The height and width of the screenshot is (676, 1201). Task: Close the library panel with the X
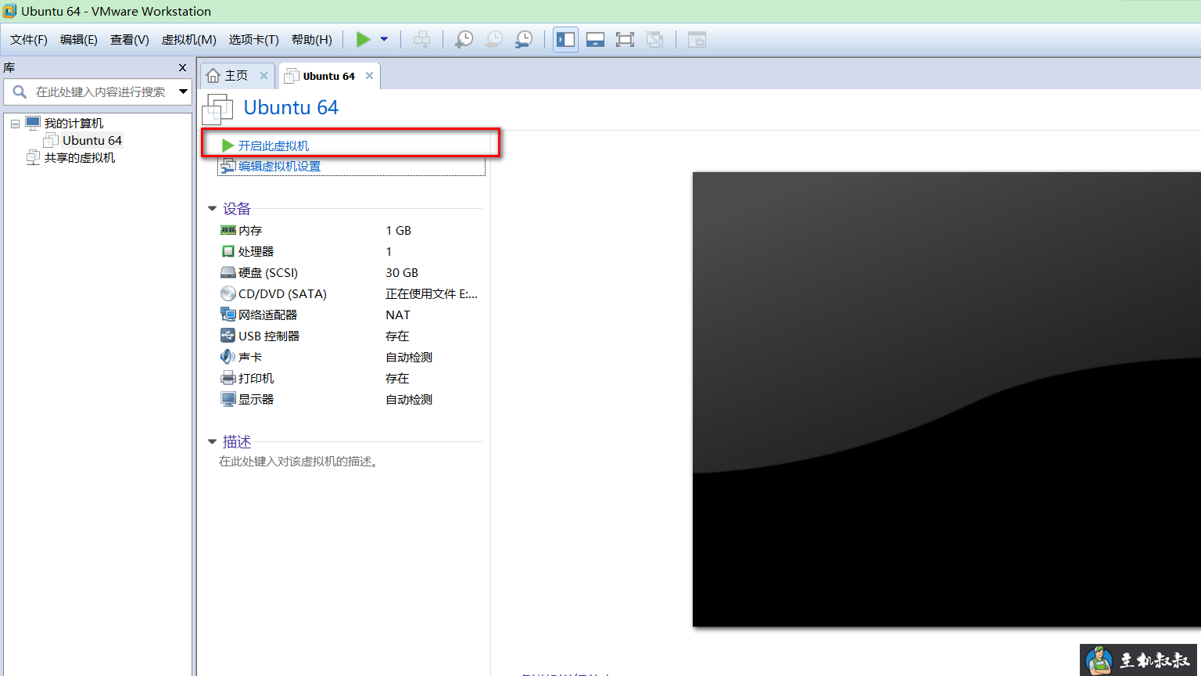[182, 68]
